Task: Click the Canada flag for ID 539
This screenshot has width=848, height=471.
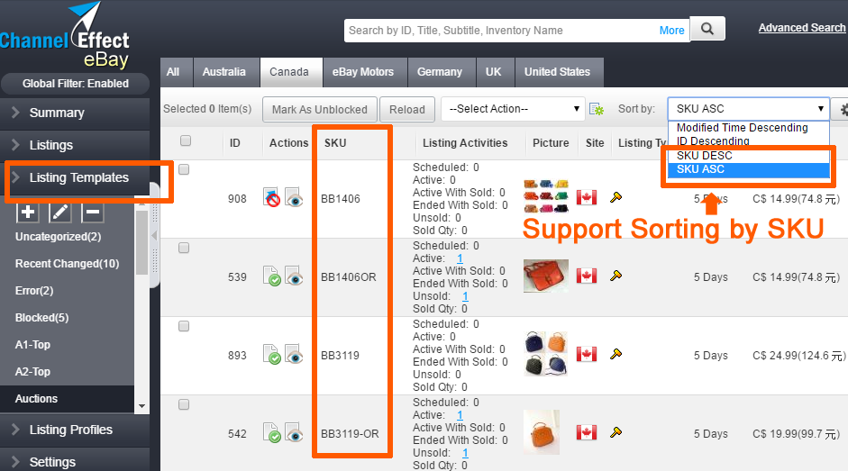Action: pos(587,276)
